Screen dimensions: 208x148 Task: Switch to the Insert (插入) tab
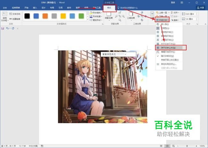click(x=35, y=8)
